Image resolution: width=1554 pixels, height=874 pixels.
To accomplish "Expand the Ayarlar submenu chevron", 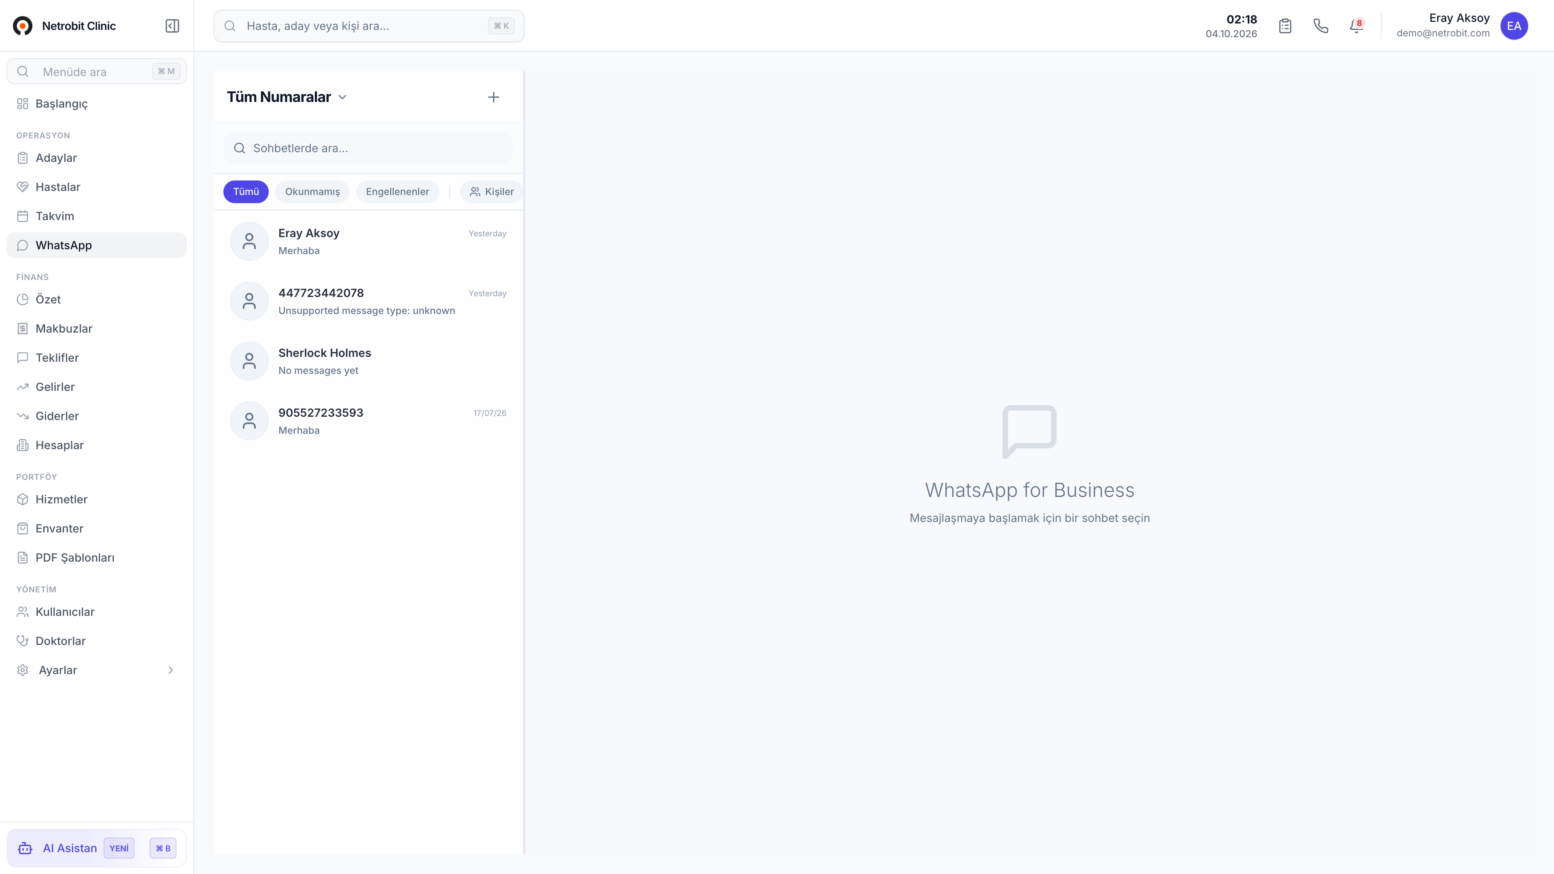I will [171, 670].
